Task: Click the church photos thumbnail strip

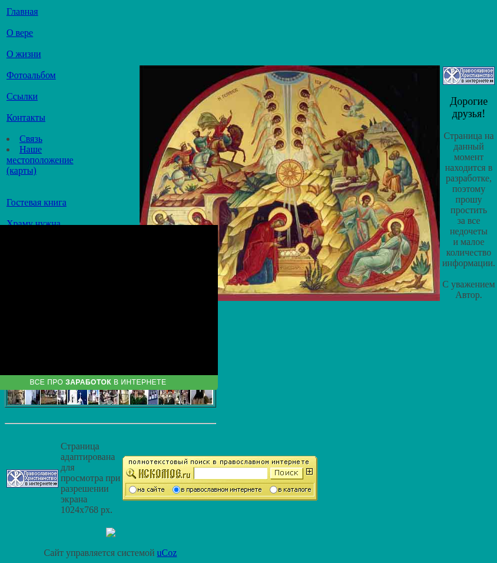Action: [110, 398]
